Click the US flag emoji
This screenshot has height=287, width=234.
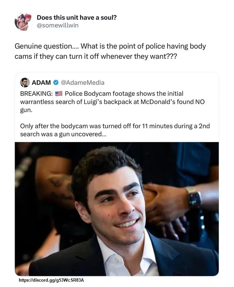pos(58,94)
